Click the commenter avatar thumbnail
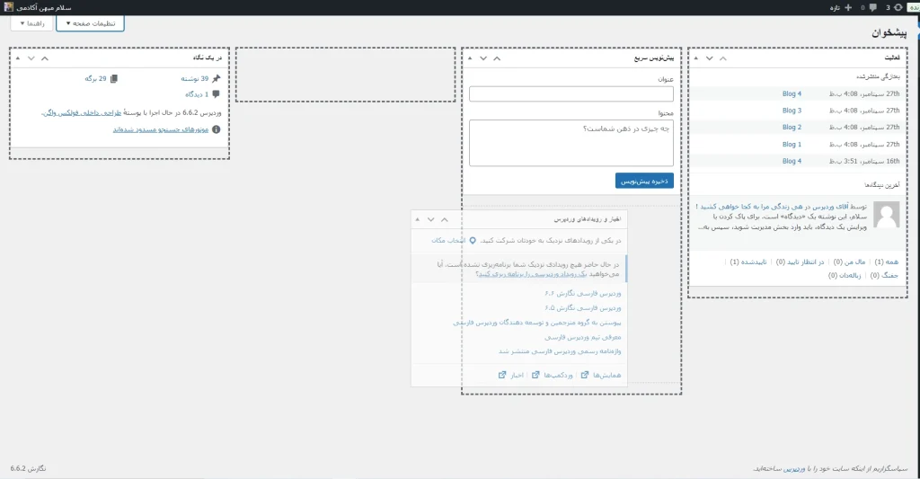Viewport: 920px width, 479px height. [887, 214]
